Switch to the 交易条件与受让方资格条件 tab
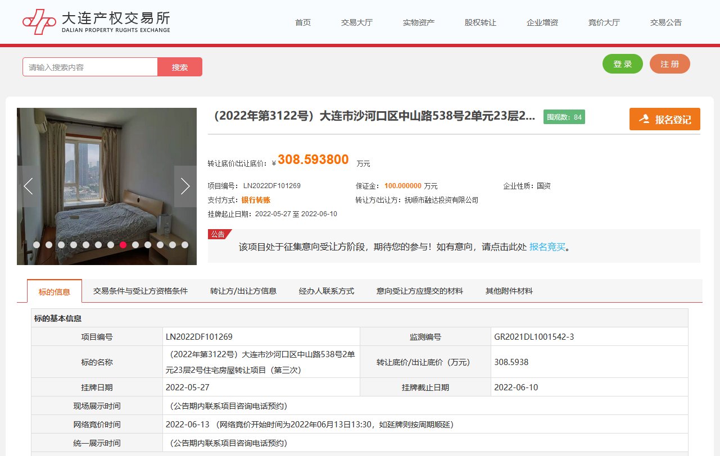Screen dimensions: 720x456 tap(141, 291)
